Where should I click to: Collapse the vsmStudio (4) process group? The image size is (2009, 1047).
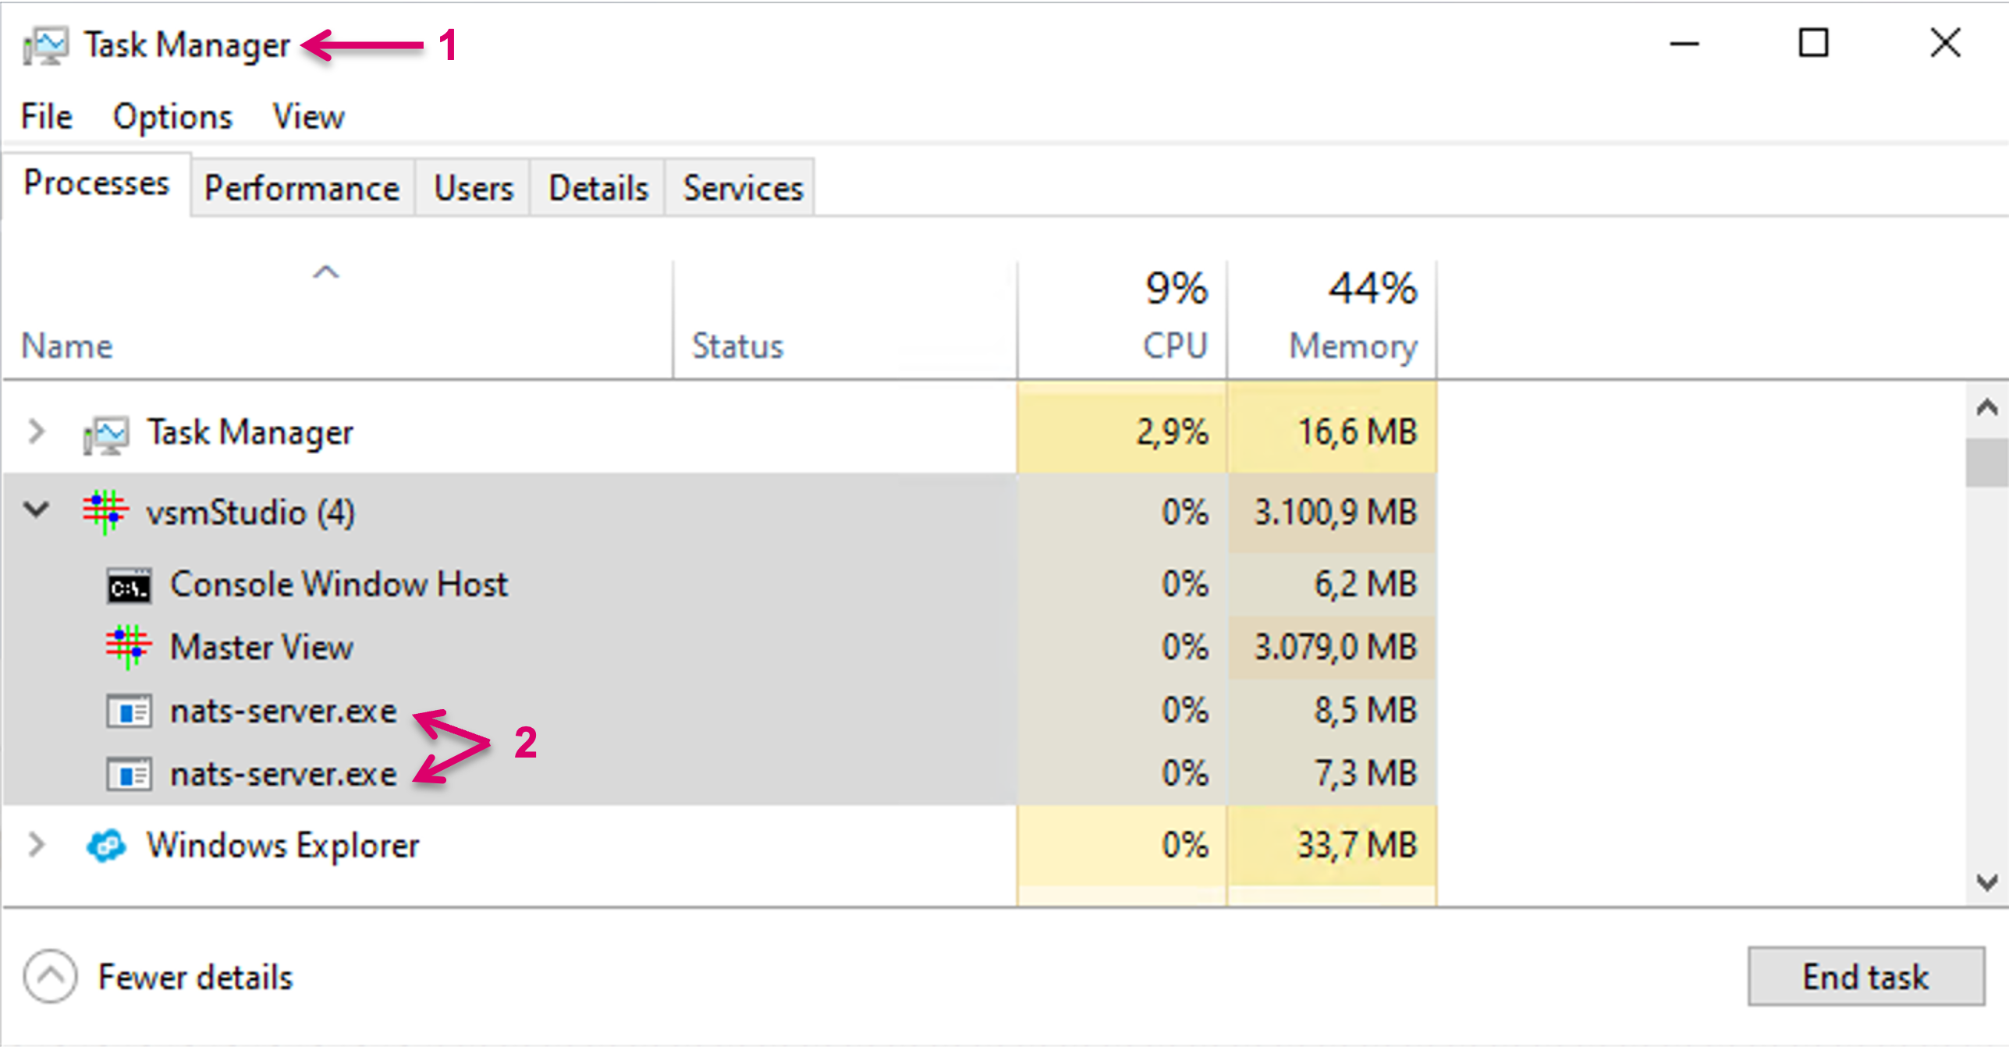[x=36, y=510]
